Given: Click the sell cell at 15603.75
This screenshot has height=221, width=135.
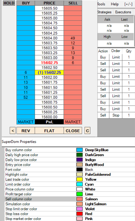Looking at the screenshot, I should [73, 43].
